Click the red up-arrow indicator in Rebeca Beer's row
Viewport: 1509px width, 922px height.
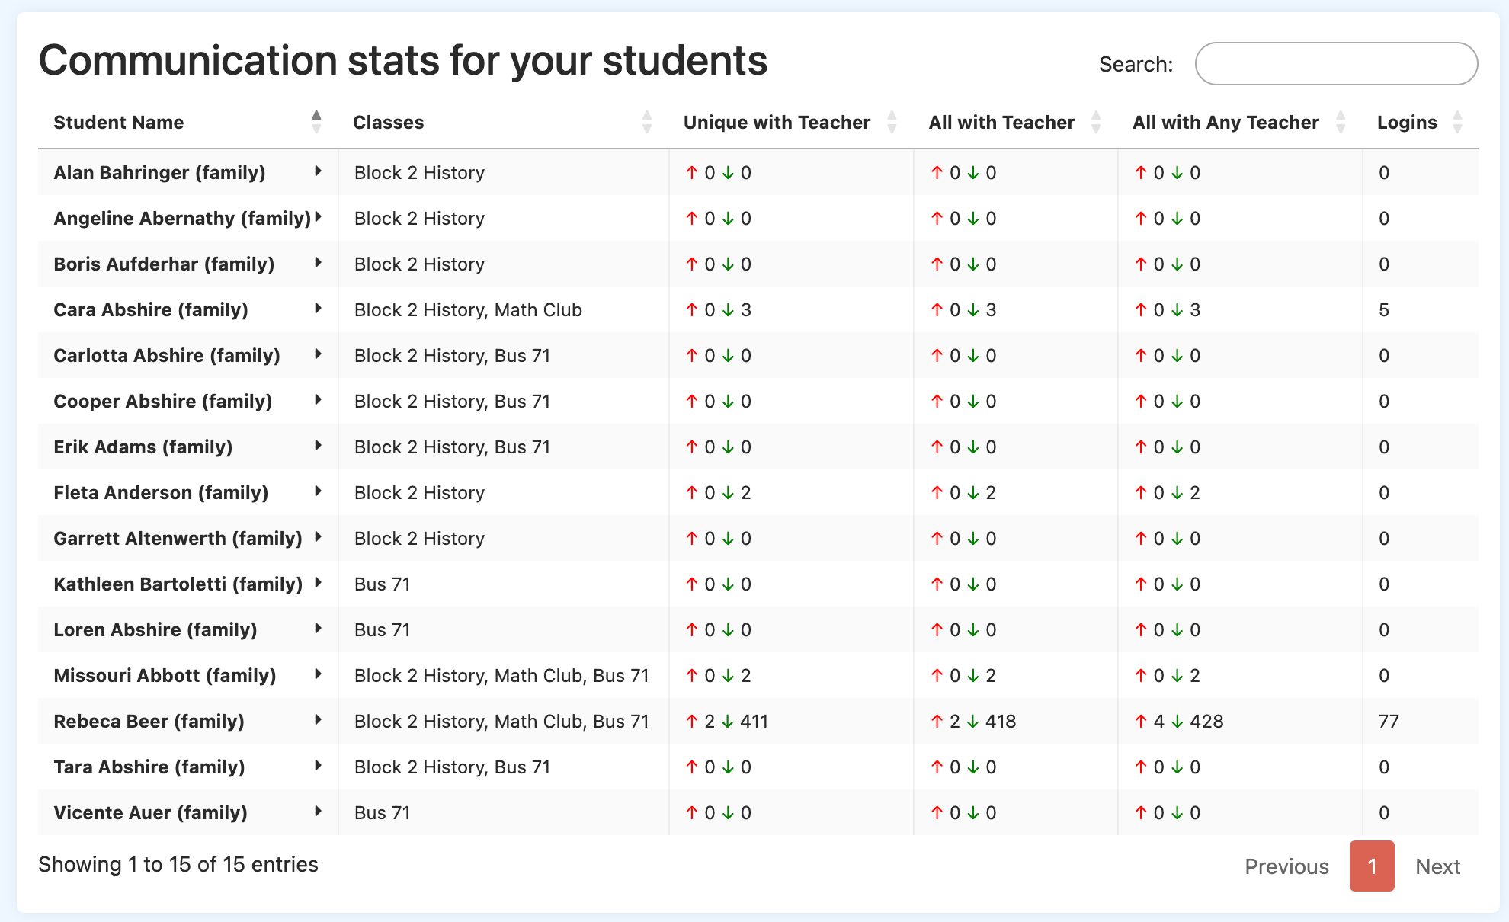pos(692,721)
